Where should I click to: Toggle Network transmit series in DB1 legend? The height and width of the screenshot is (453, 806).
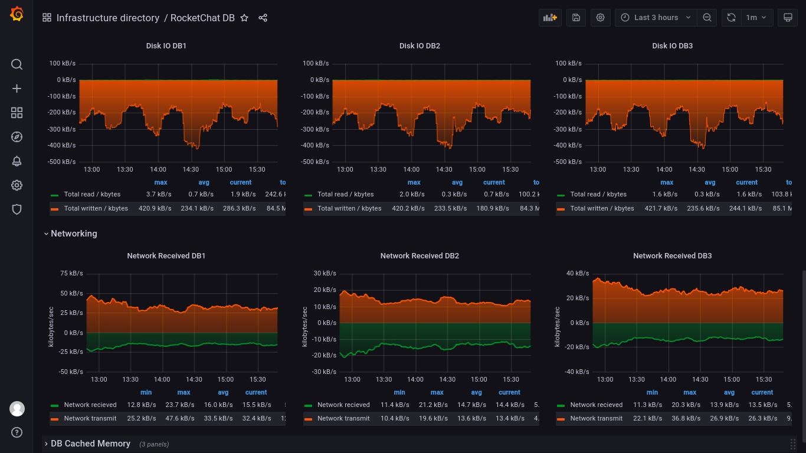90,418
